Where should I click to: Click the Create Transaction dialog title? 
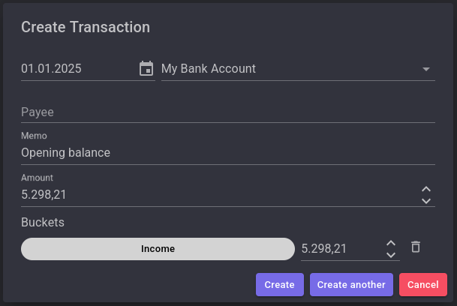[86, 27]
